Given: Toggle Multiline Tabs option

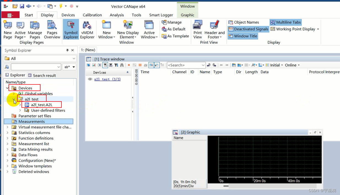Looking at the screenshot, I should pos(285,22).
